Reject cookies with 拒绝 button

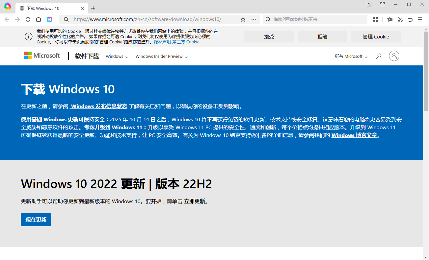click(x=322, y=36)
